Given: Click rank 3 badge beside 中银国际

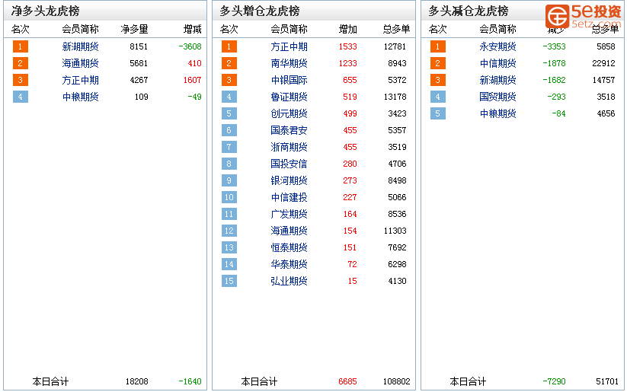Looking at the screenshot, I should tap(229, 81).
